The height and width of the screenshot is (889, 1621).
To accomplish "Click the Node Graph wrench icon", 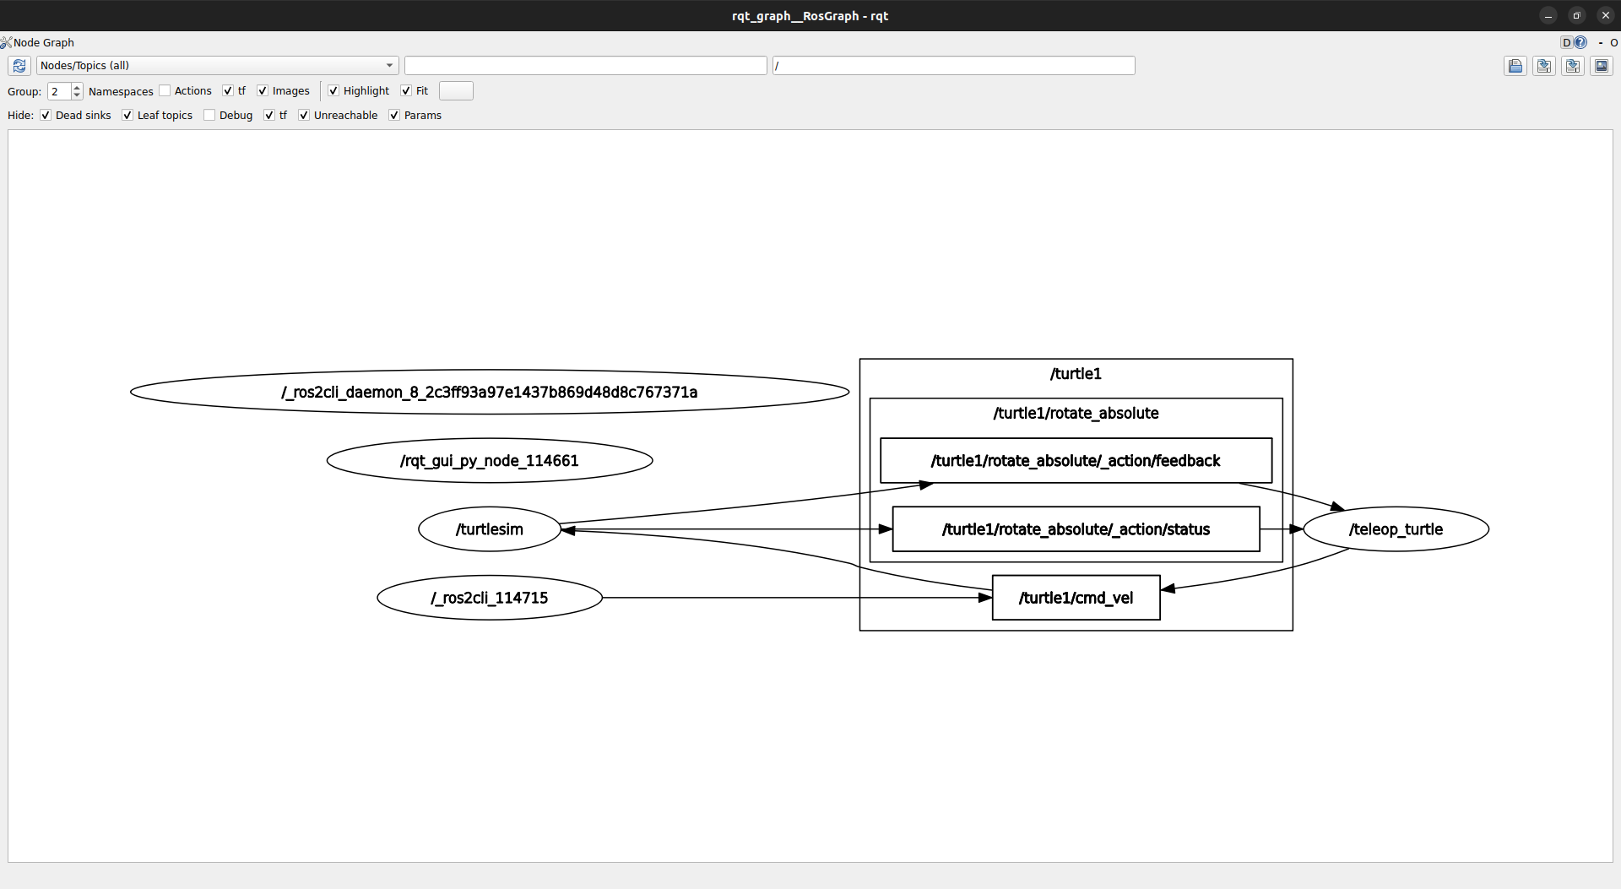I will coord(6,42).
